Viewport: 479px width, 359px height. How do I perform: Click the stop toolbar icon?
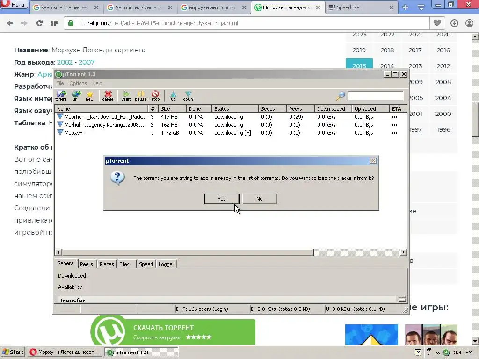tap(155, 95)
